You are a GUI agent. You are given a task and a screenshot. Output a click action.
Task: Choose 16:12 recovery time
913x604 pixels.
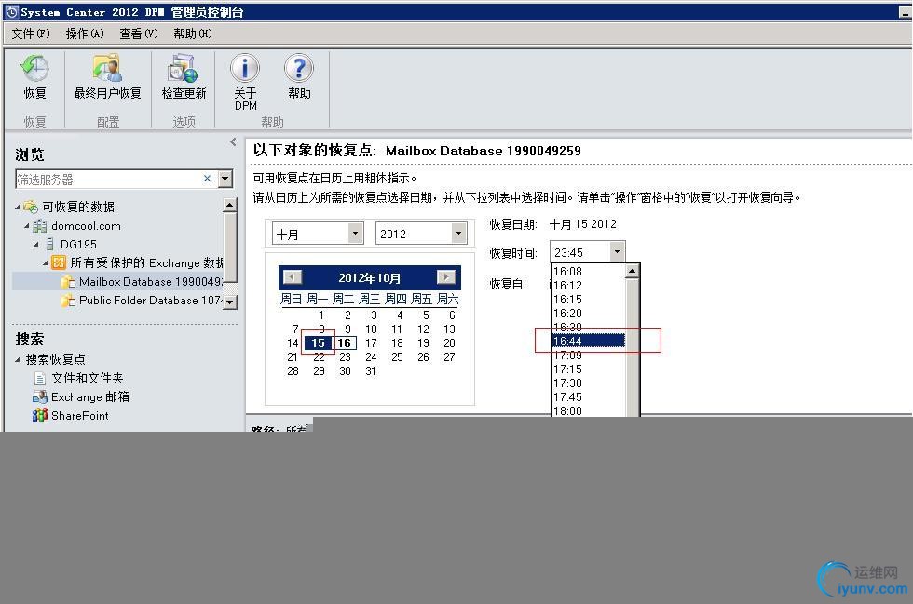tap(588, 285)
